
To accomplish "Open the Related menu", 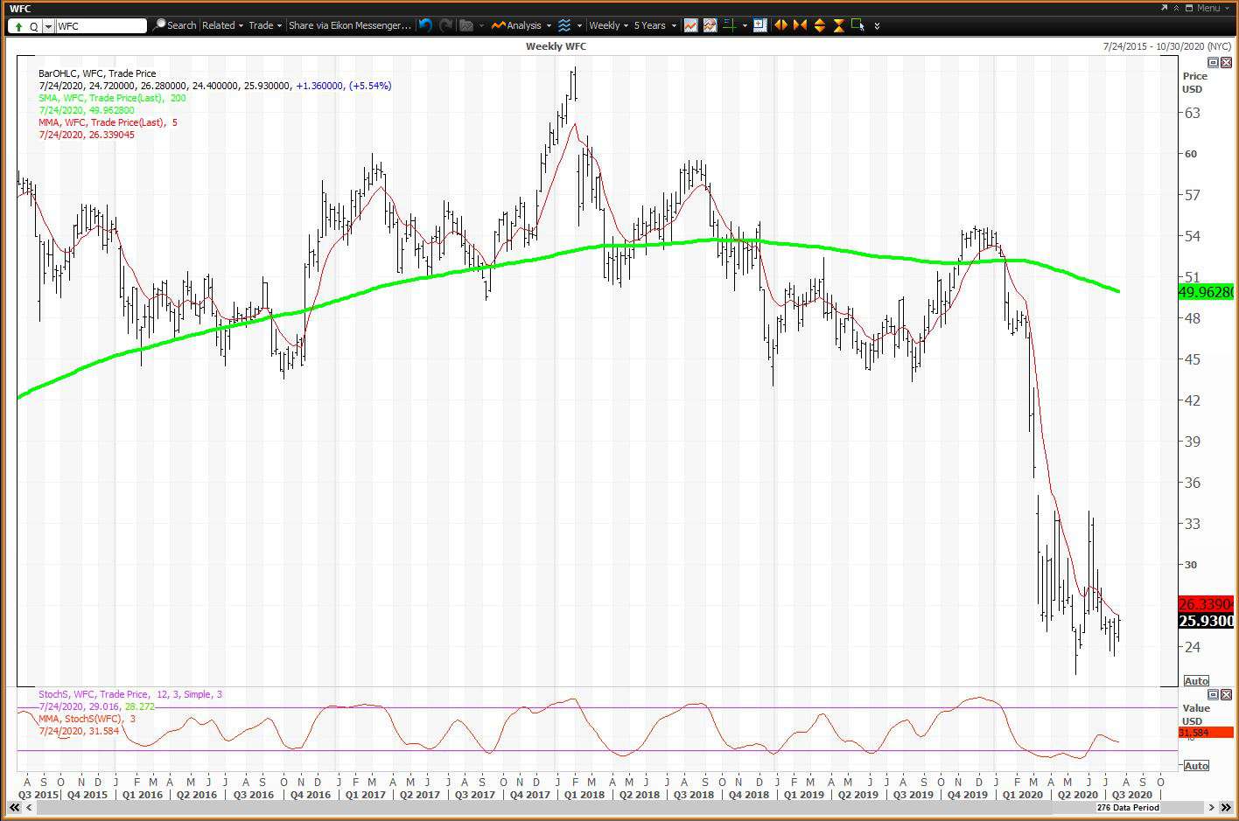I will pyautogui.click(x=222, y=25).
